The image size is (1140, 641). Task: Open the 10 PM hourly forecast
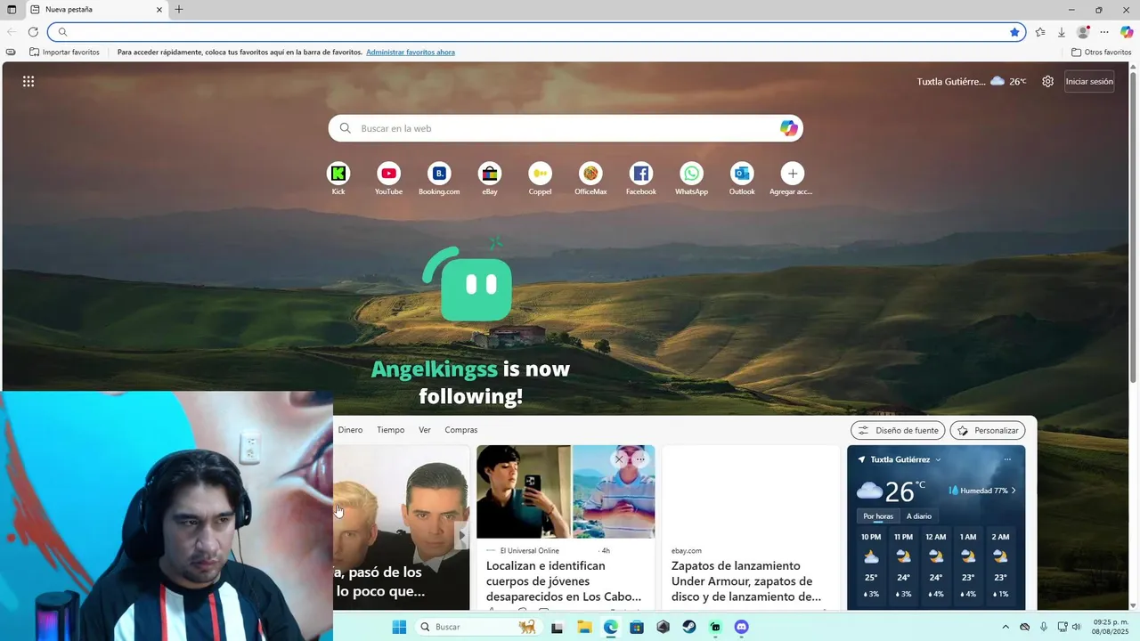pos(871,565)
